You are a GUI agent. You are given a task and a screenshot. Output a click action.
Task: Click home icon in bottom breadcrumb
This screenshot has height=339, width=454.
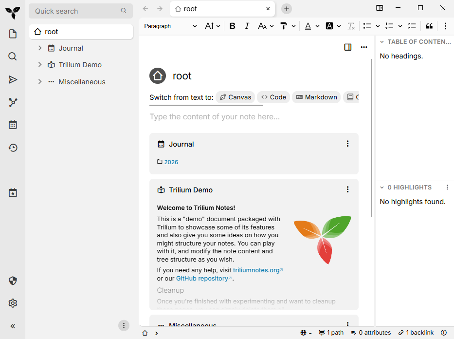pyautogui.click(x=145, y=333)
